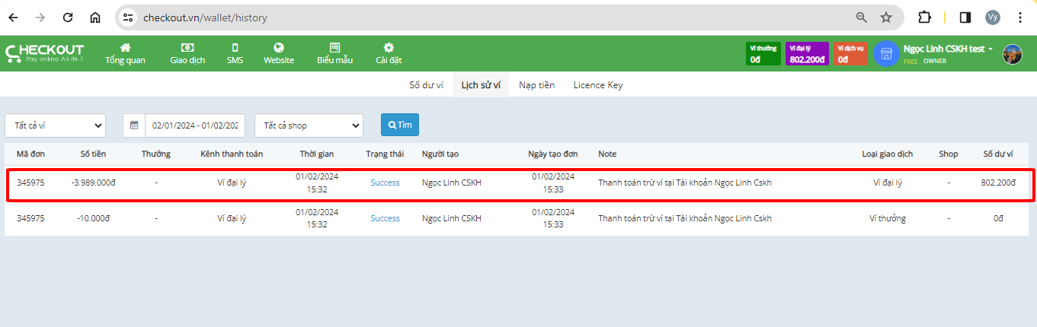The height and width of the screenshot is (327, 1037).
Task: Expand the Tất cả shop dropdown
Action: (x=309, y=125)
